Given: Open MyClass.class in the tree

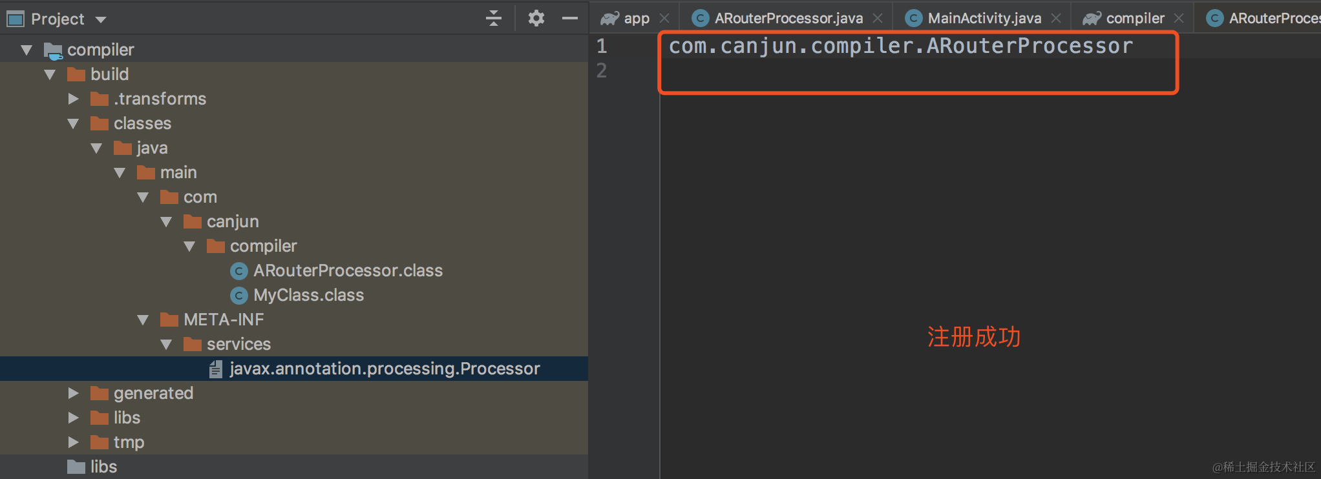Looking at the screenshot, I should [308, 295].
